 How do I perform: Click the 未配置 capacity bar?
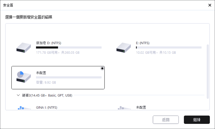[69, 77]
